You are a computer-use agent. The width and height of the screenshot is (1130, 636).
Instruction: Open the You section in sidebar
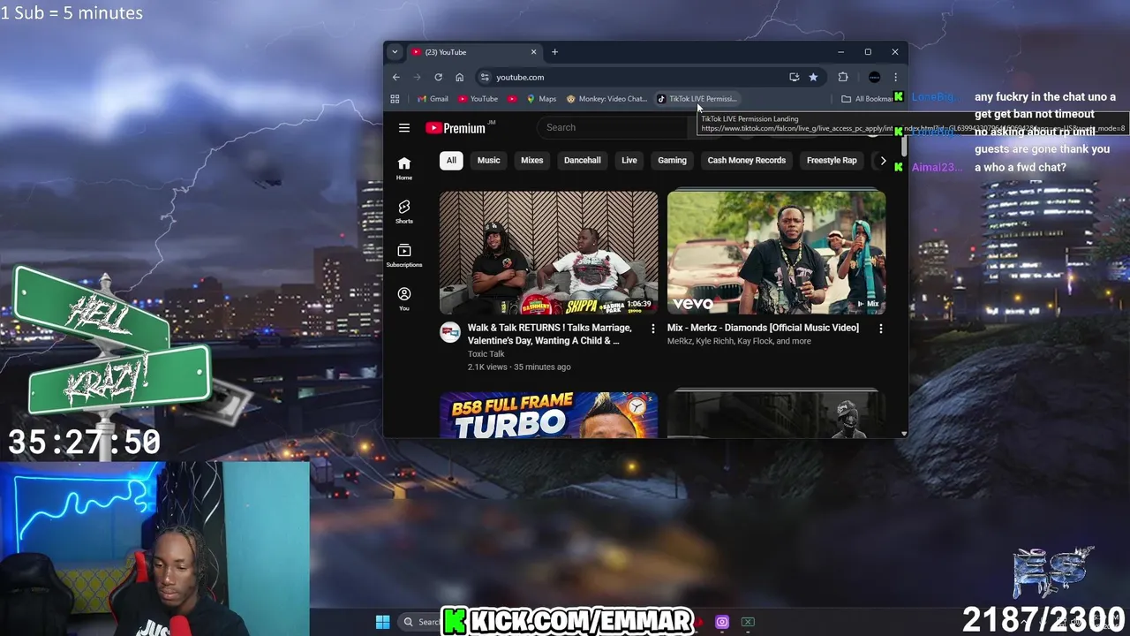pyautogui.click(x=404, y=299)
